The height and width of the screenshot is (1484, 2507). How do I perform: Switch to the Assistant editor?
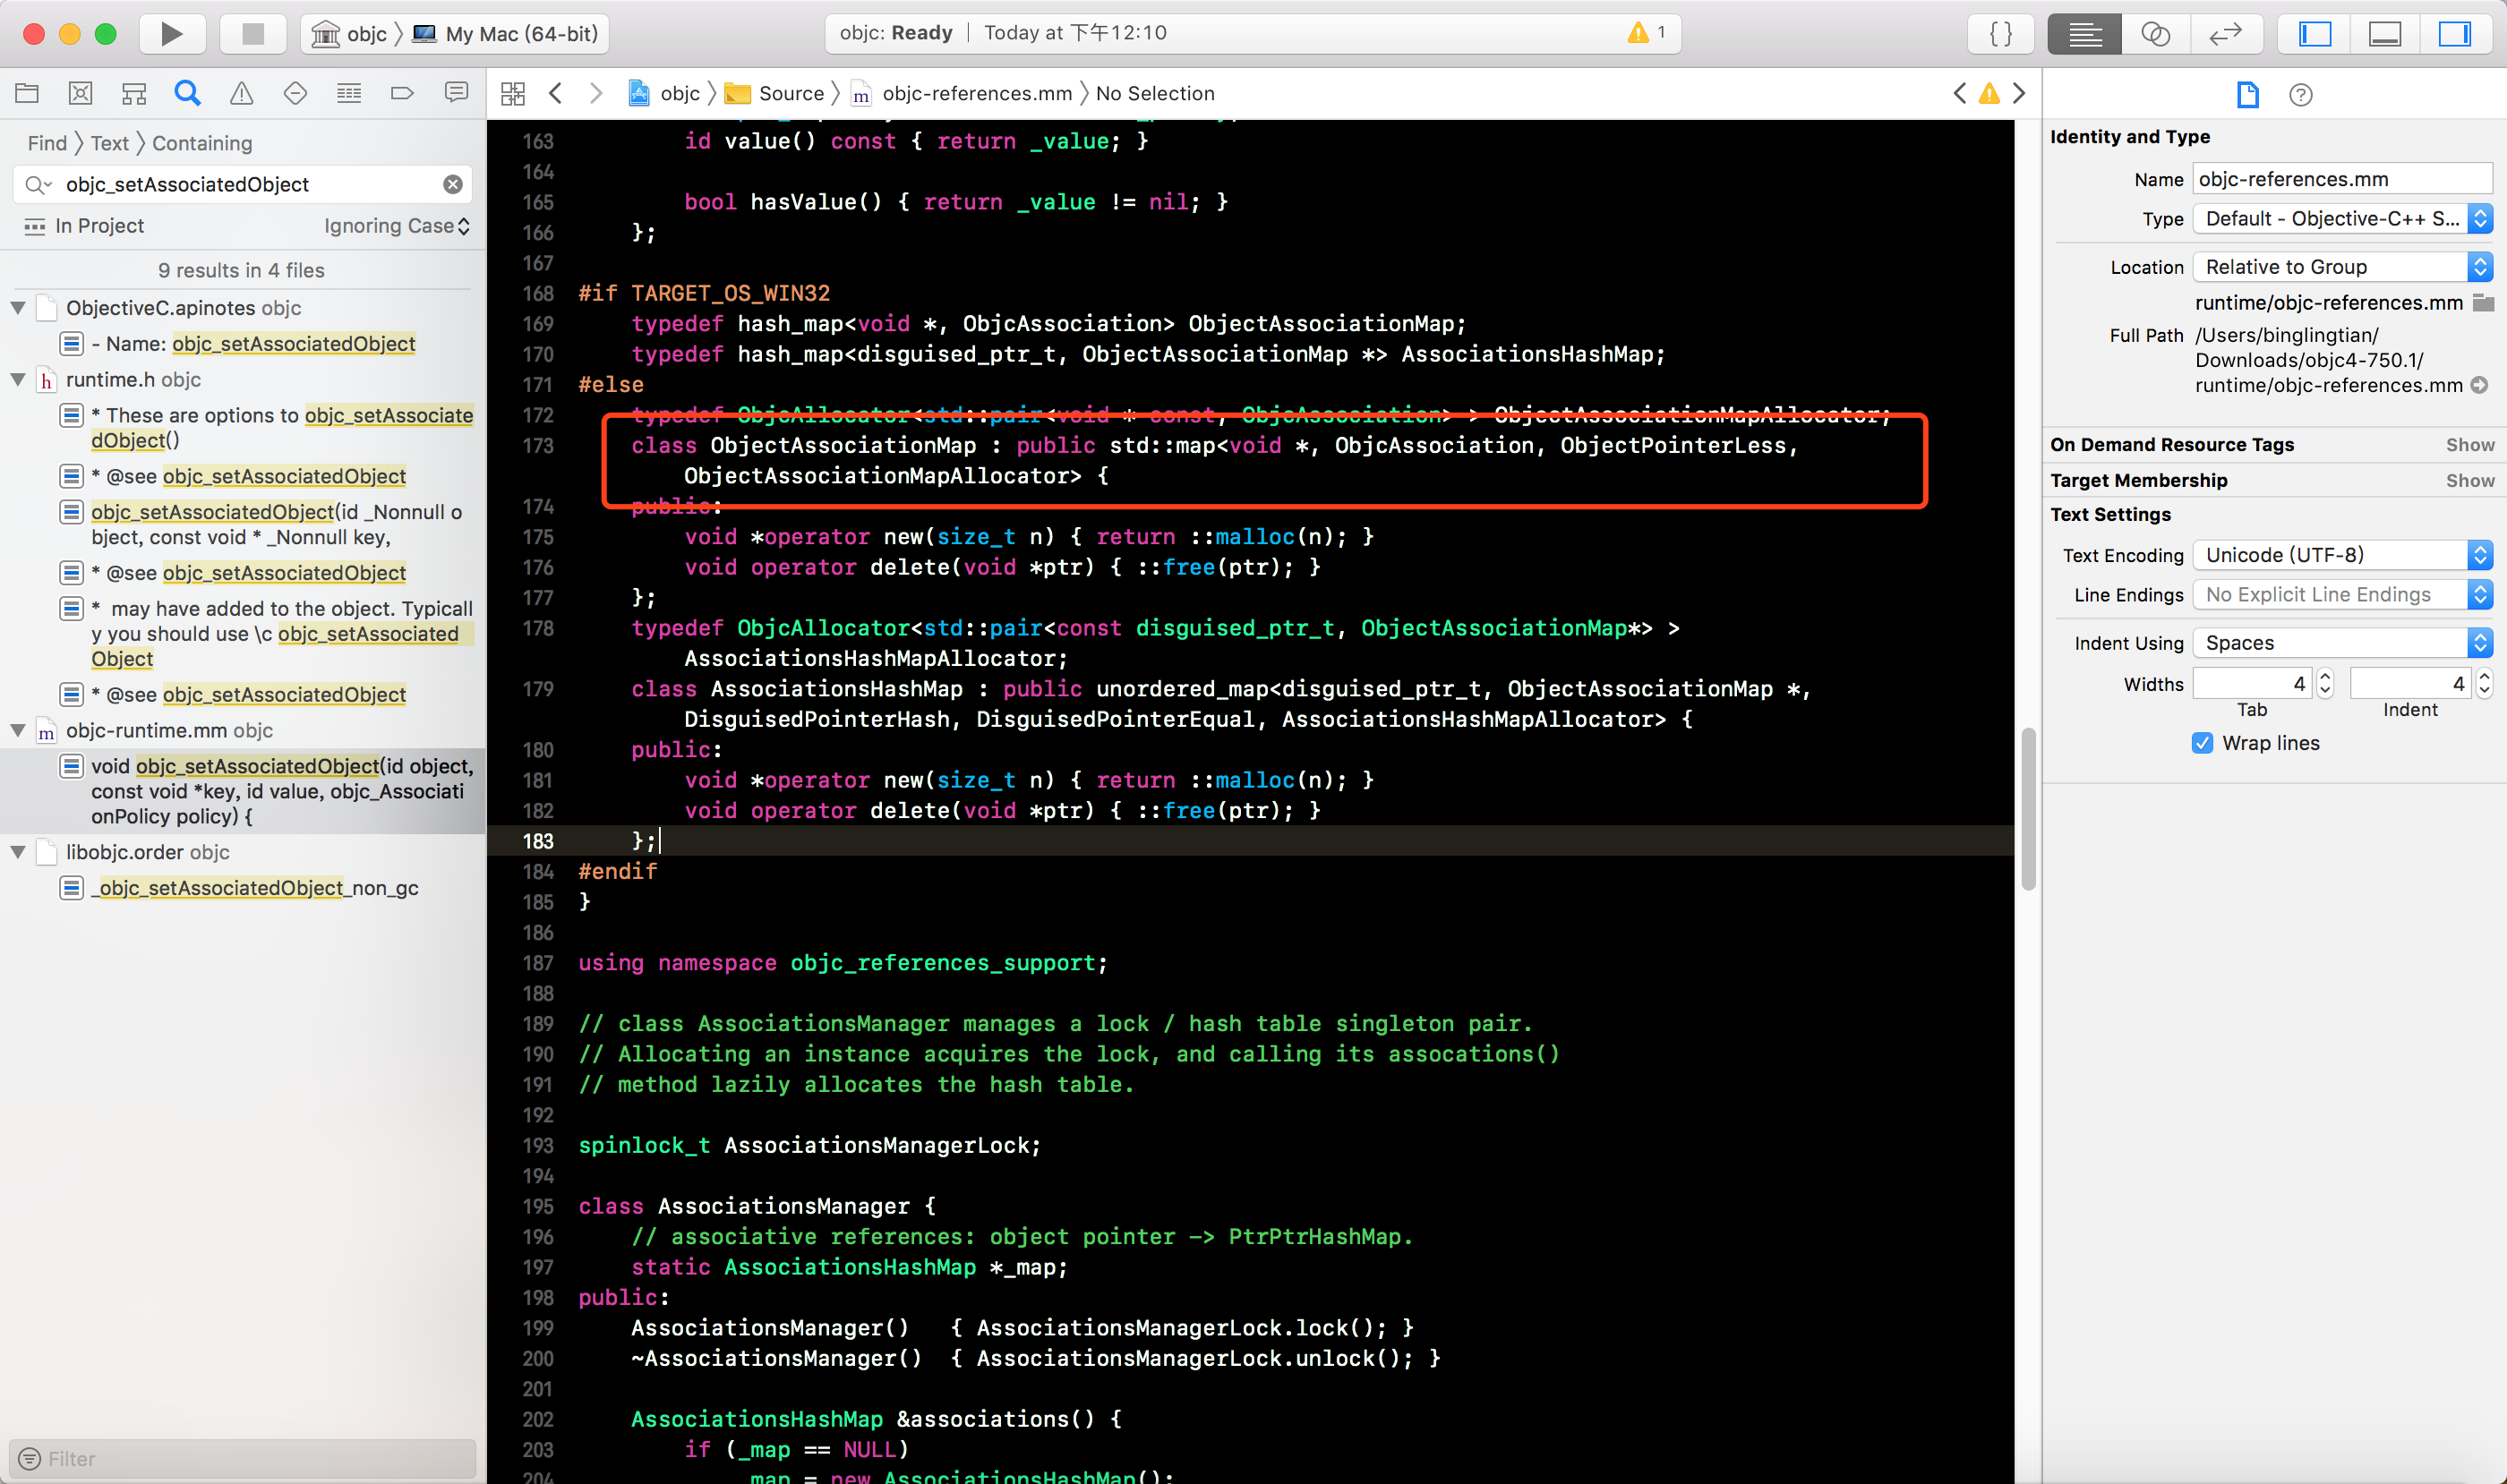pos(2155,34)
